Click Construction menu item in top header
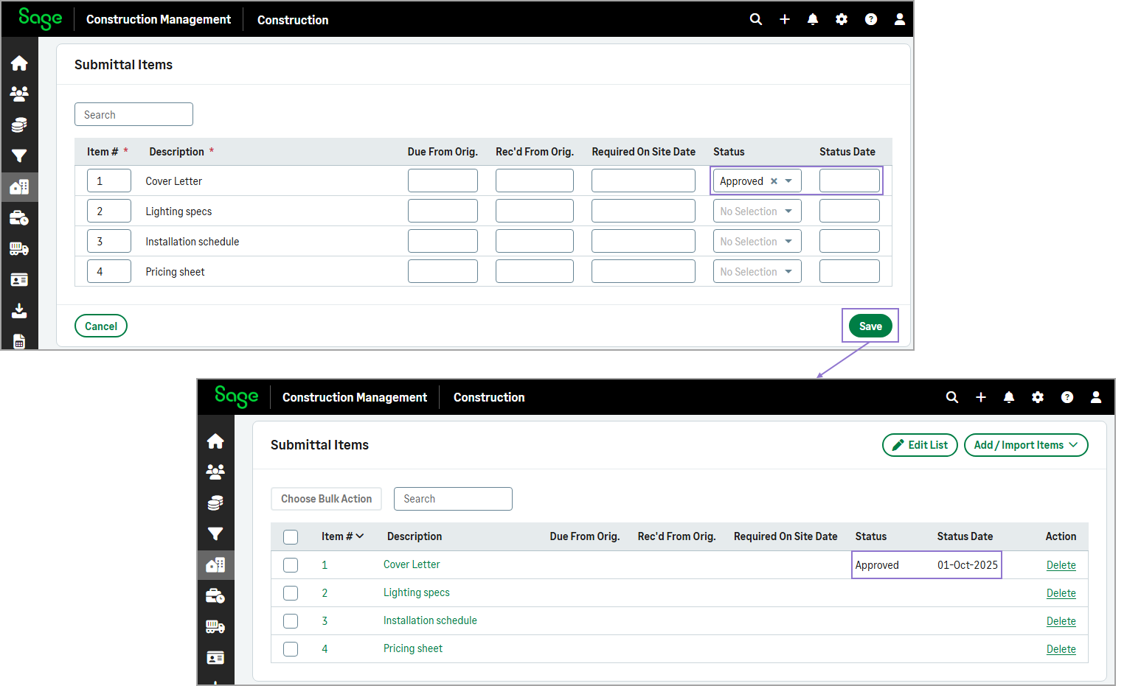The height and width of the screenshot is (686, 1127). click(x=293, y=20)
